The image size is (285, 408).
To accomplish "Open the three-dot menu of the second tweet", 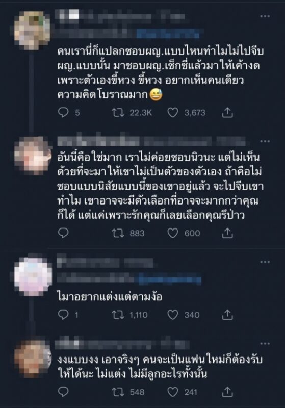I will (265, 141).
